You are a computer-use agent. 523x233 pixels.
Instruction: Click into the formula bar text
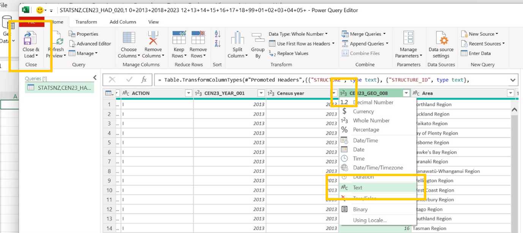coord(330,80)
